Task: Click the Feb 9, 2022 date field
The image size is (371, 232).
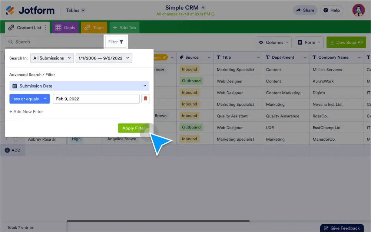Action: (x=96, y=99)
